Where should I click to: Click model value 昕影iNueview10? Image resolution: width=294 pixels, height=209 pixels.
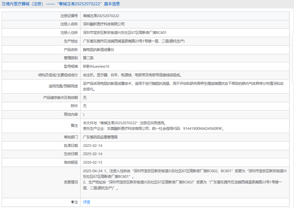tap(96, 66)
